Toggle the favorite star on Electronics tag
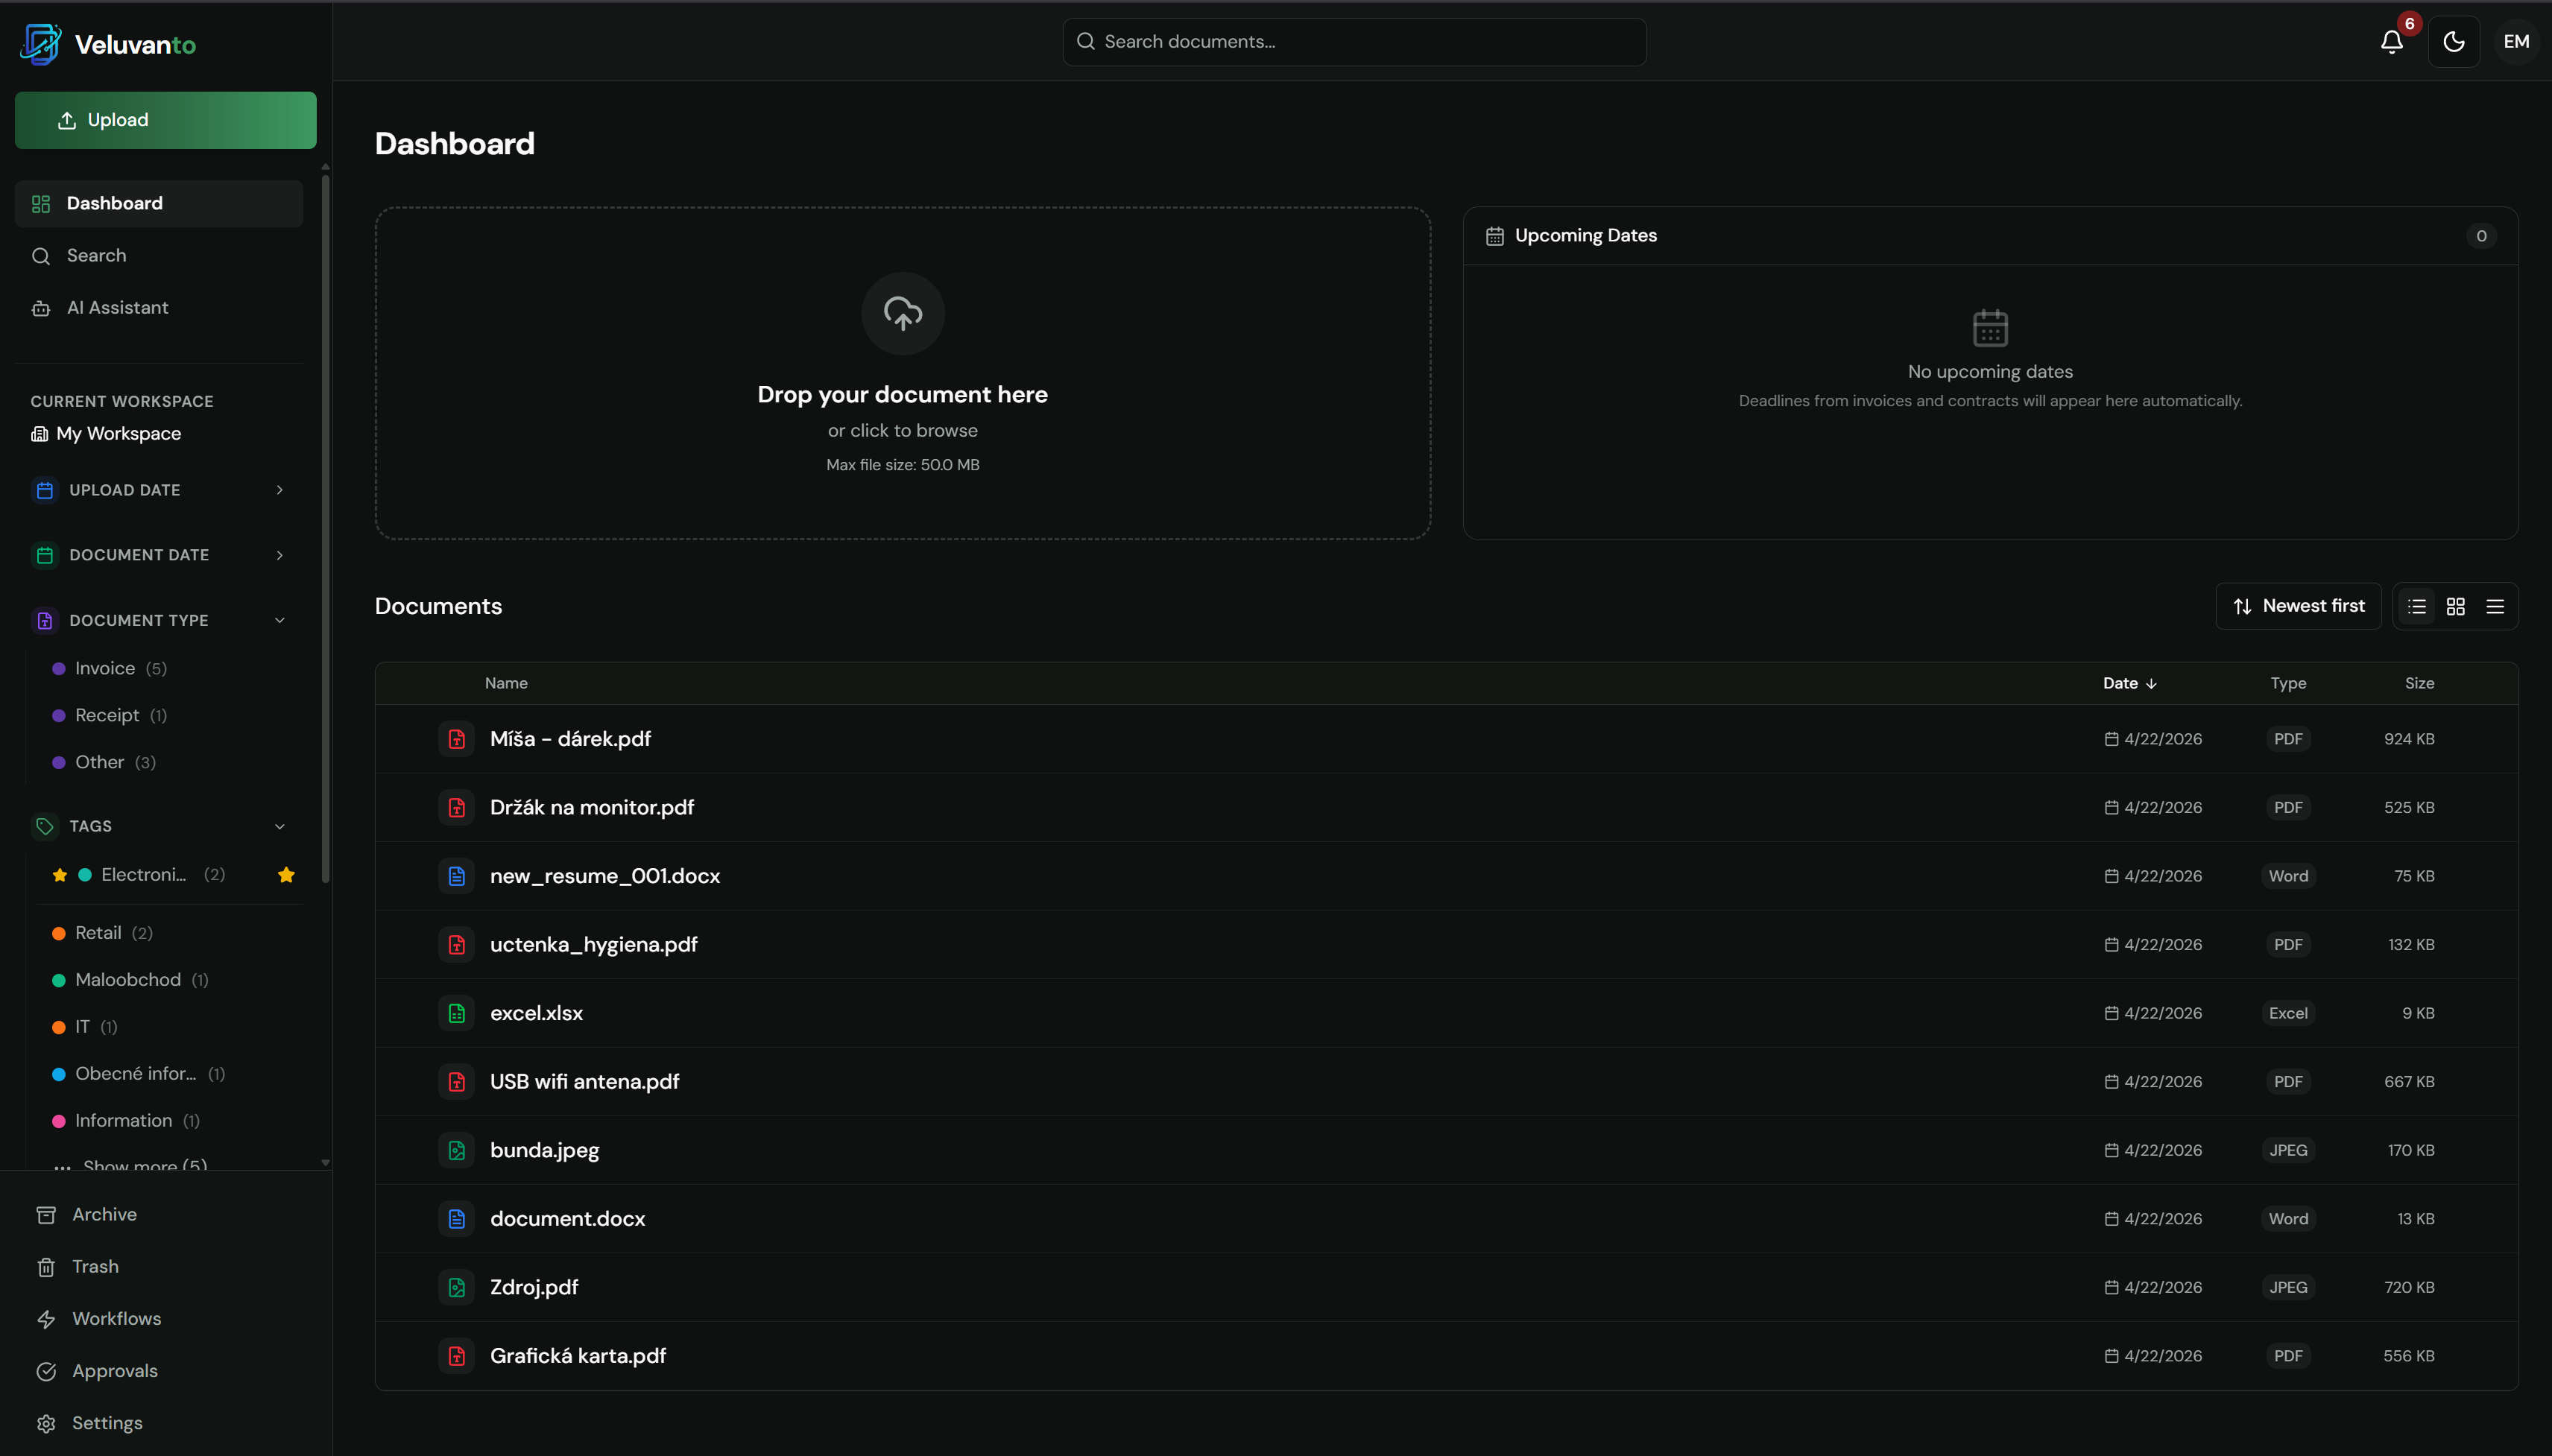This screenshot has width=2552, height=1456. click(286, 875)
